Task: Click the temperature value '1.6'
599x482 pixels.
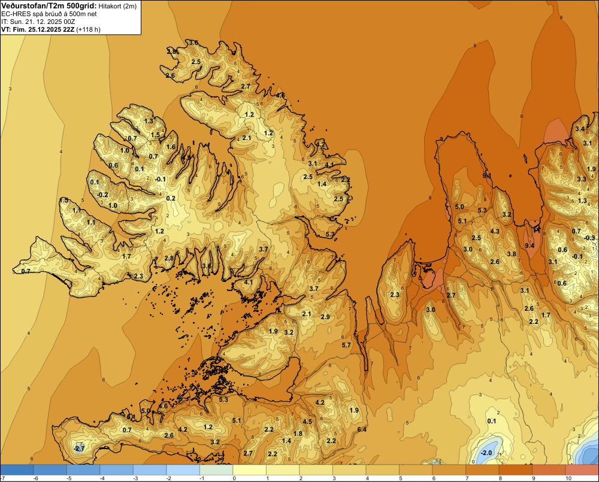Action: 171,147
